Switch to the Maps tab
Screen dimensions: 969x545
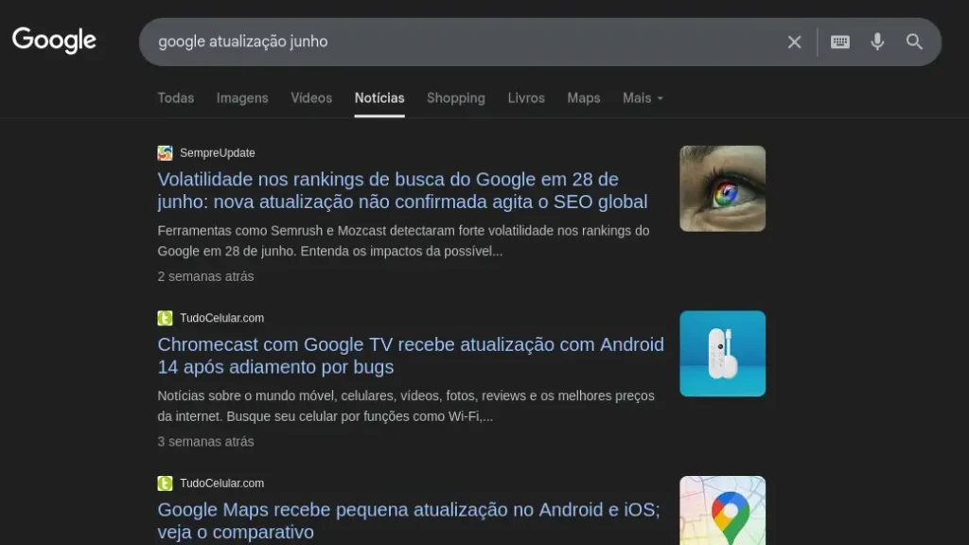[583, 97]
